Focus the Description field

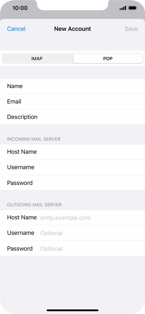[x=72, y=117]
